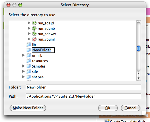The height and width of the screenshot is (122, 150).
Task: Click the ormlib folder icon
Action: tap(29, 55)
